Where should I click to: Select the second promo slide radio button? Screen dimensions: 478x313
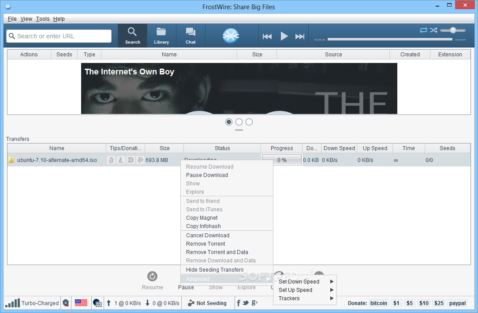[x=239, y=122]
